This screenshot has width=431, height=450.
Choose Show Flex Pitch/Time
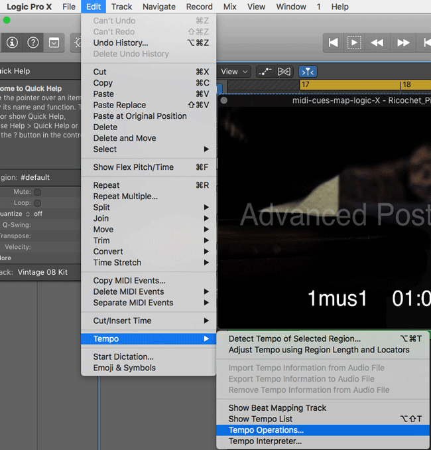point(149,167)
